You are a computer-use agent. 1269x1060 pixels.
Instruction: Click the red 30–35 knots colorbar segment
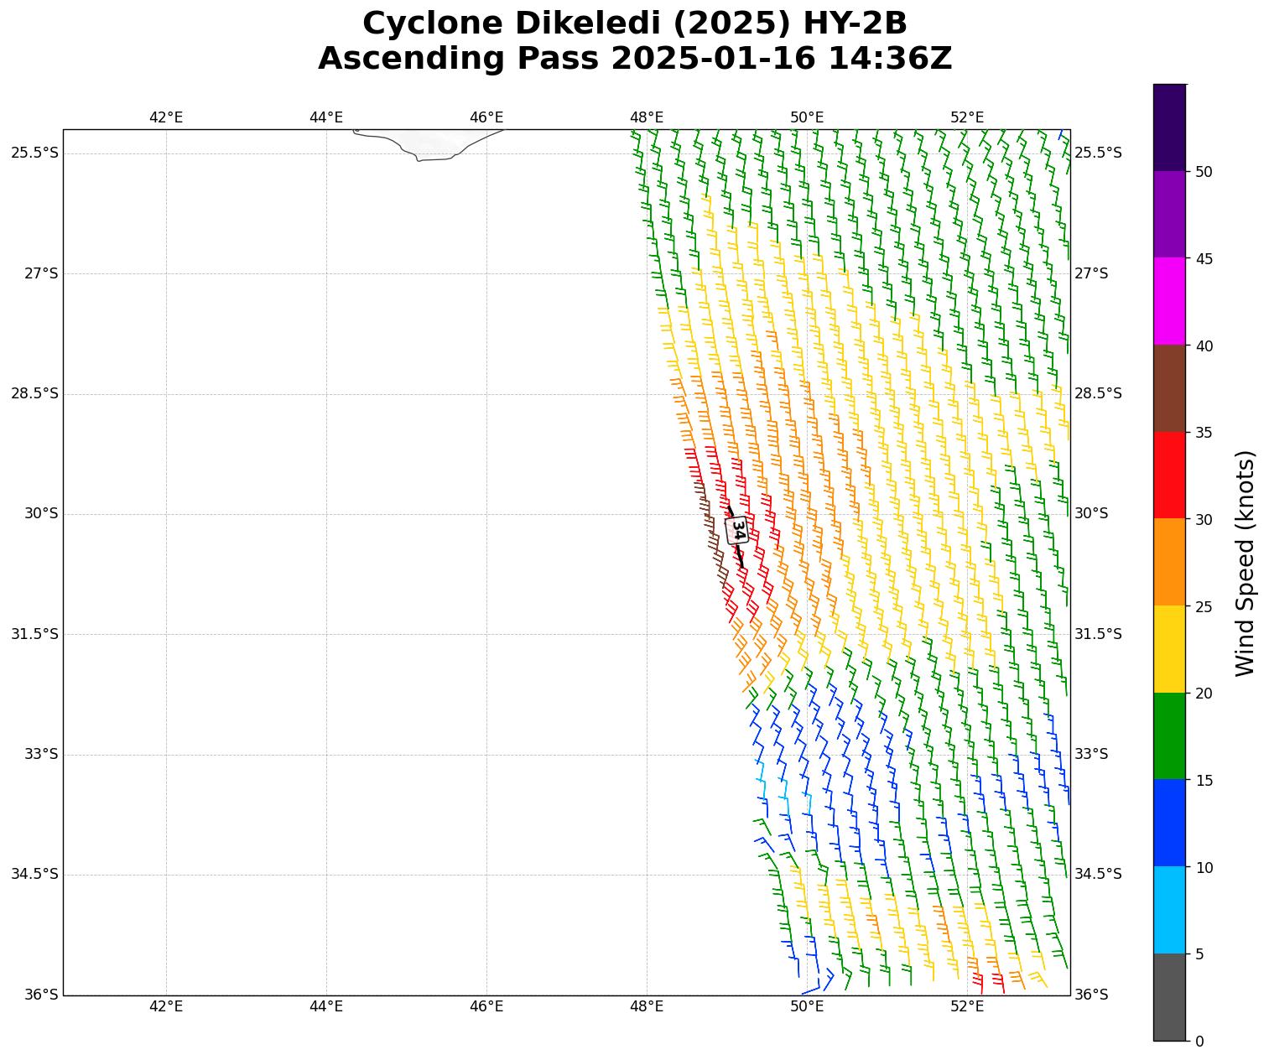coord(1169,475)
